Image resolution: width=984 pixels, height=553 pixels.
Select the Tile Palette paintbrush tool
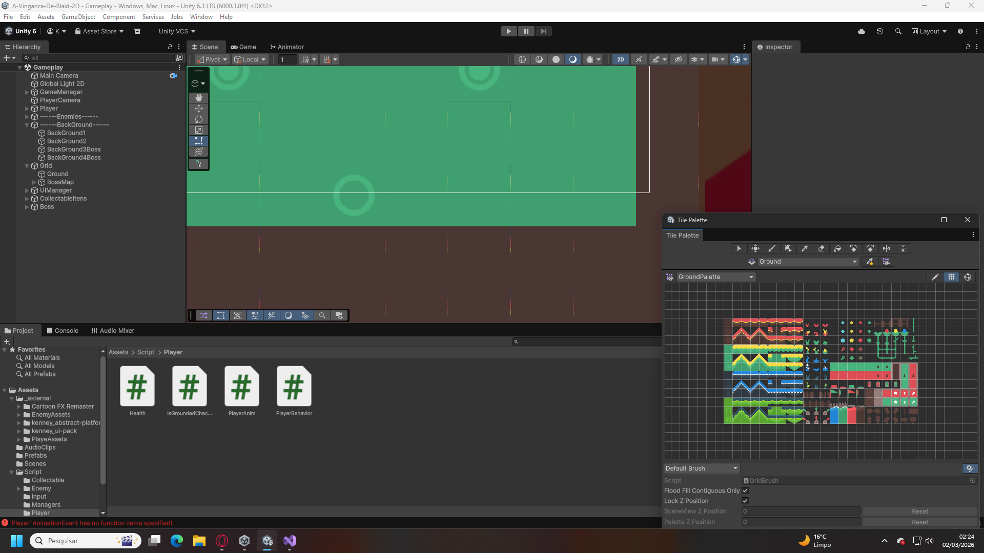tap(772, 248)
